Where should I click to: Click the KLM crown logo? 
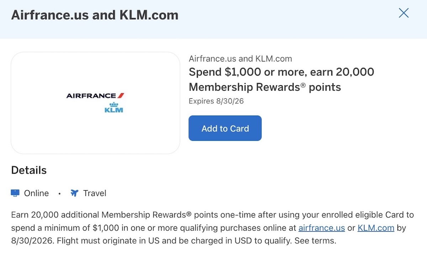click(114, 107)
